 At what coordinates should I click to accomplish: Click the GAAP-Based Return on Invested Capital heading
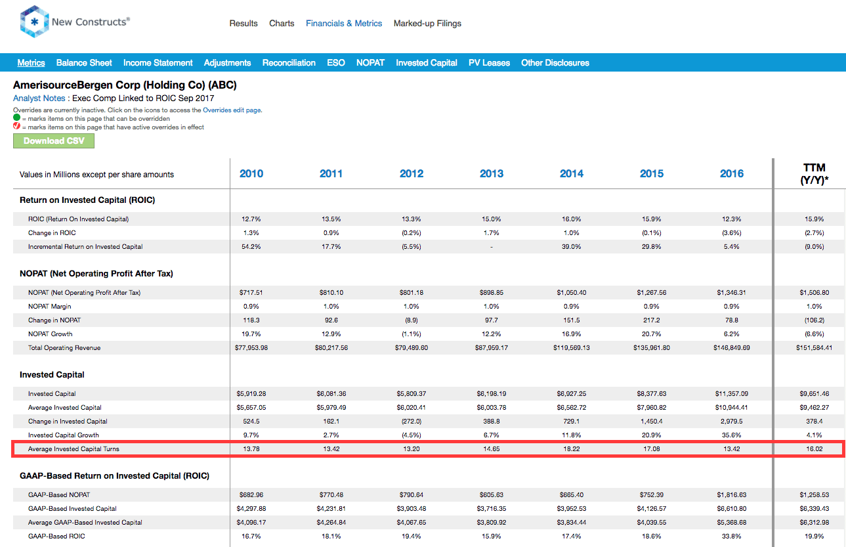coord(115,475)
